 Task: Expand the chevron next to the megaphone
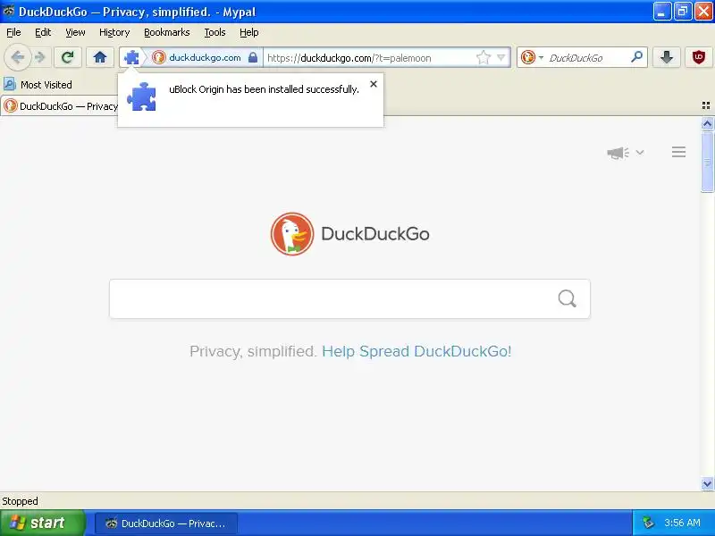point(640,152)
